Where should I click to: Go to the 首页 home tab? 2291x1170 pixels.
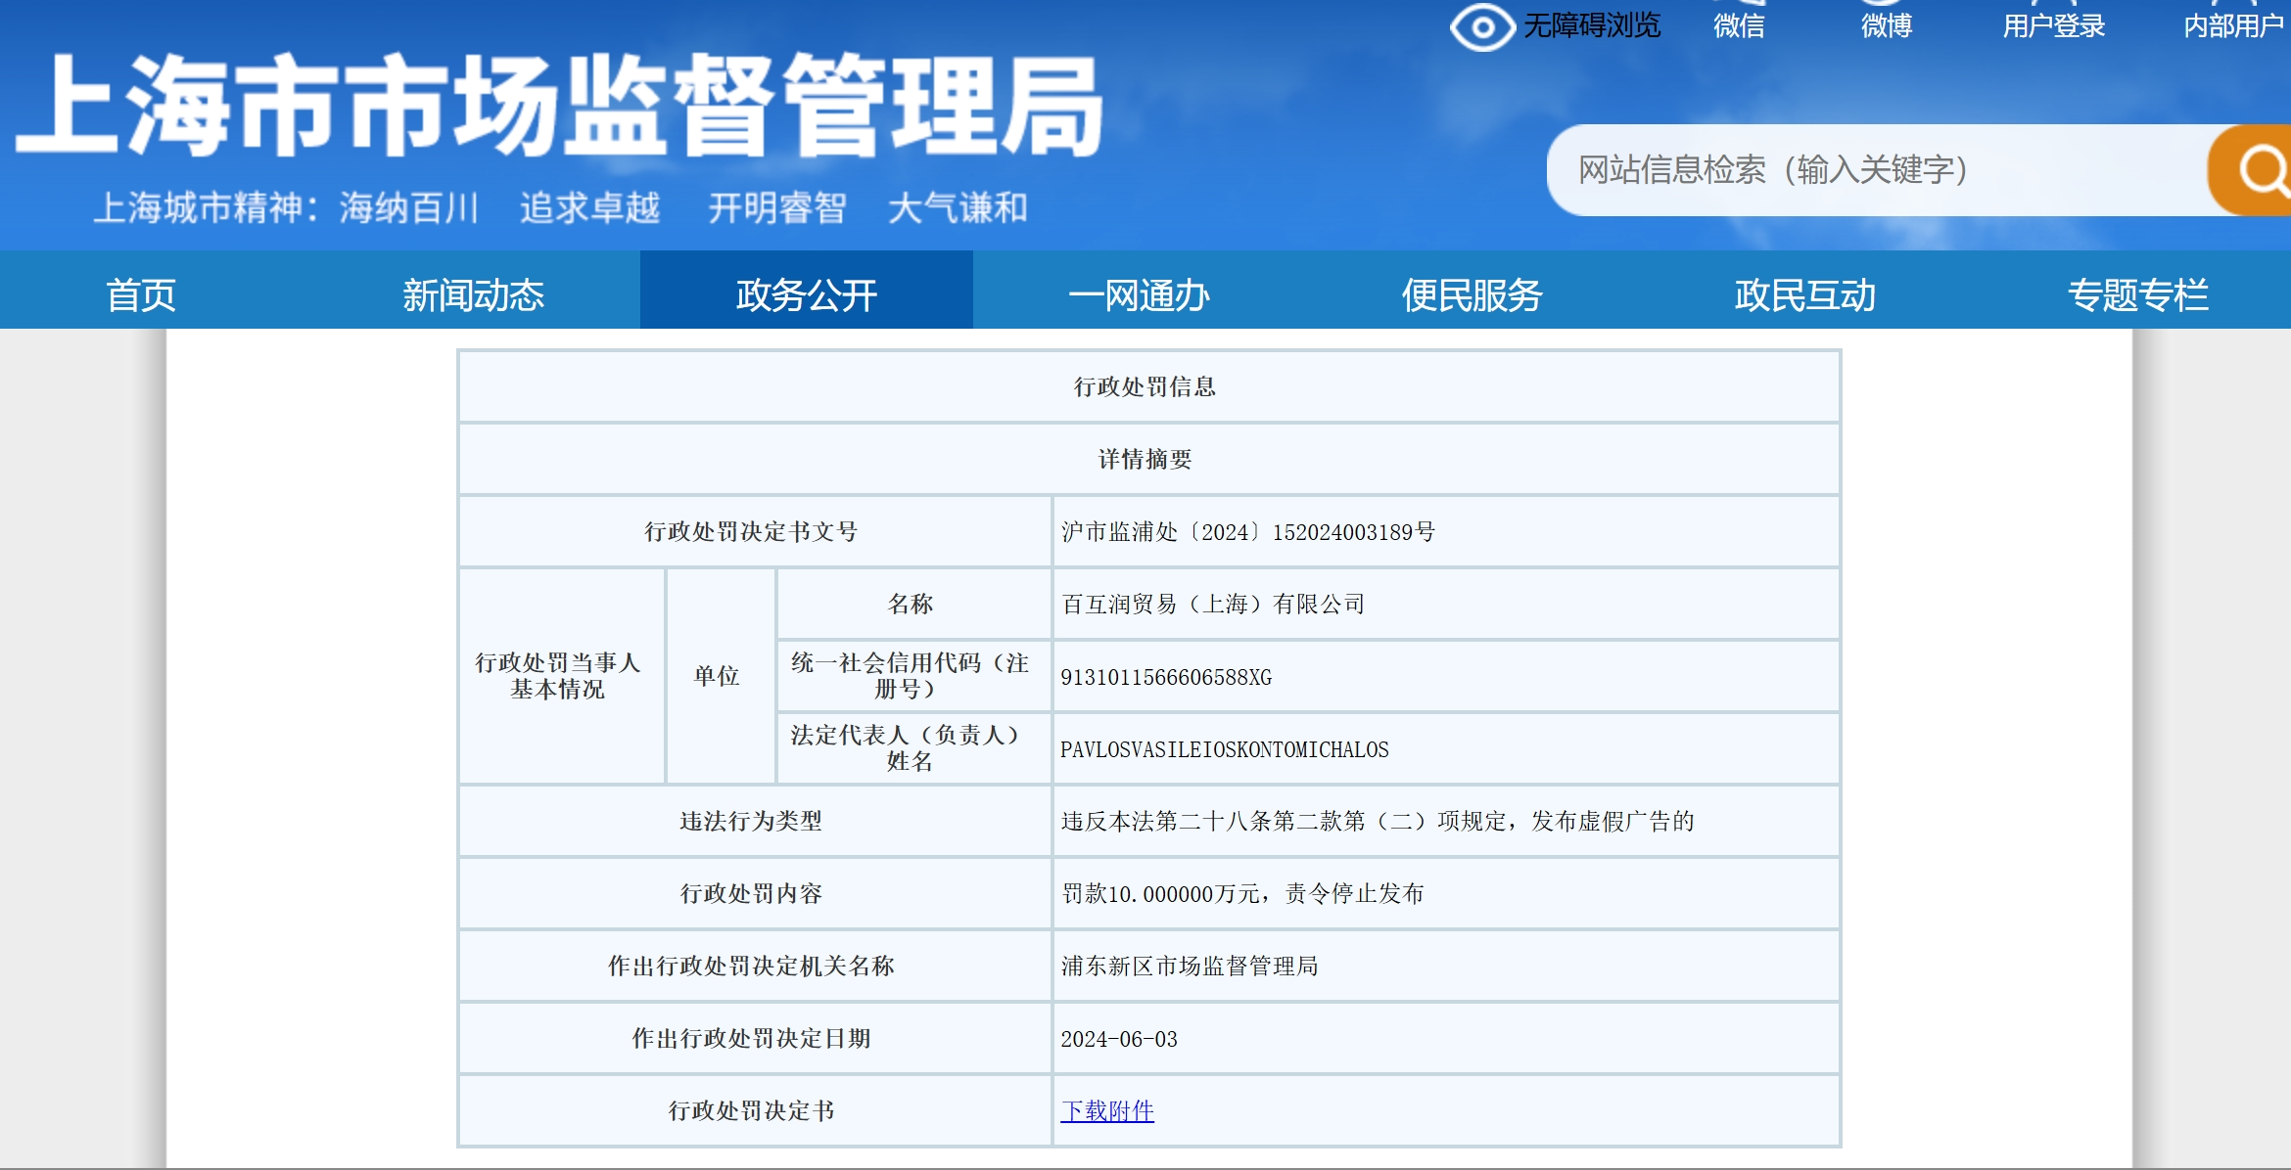point(141,294)
